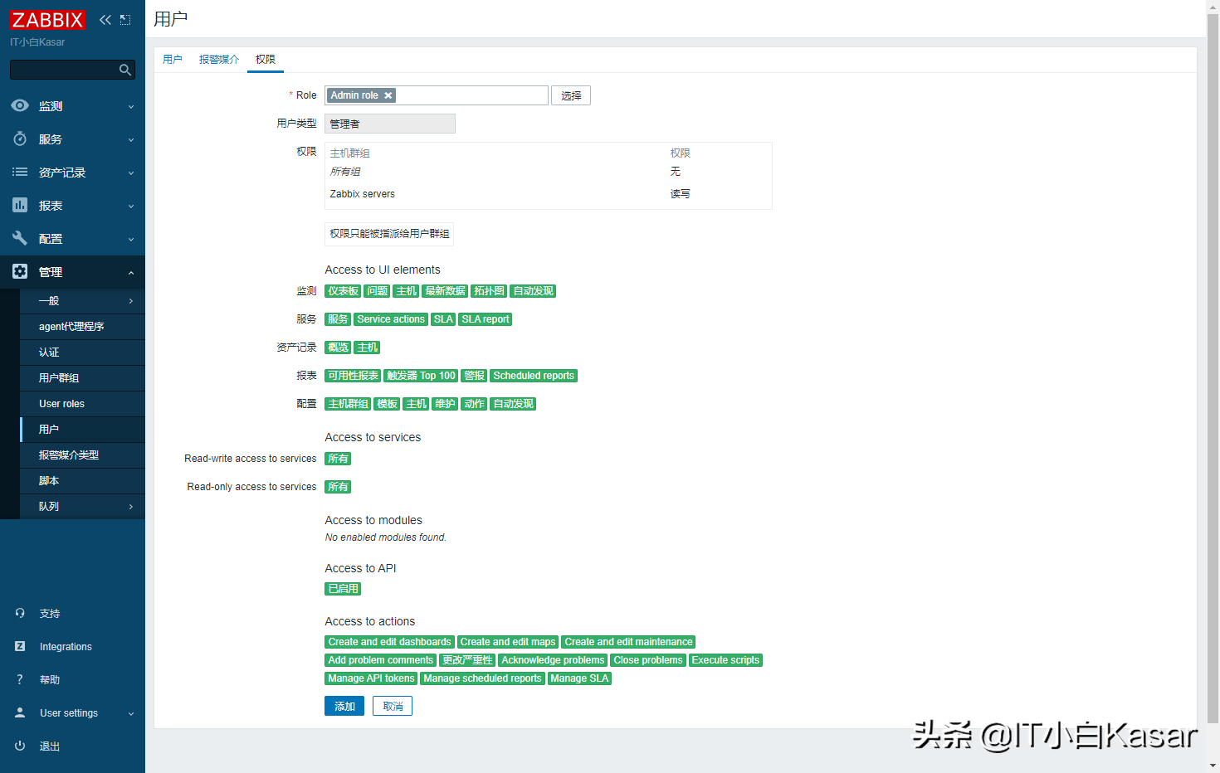
Task: Click the 选择 button beside Role
Action: coord(571,95)
